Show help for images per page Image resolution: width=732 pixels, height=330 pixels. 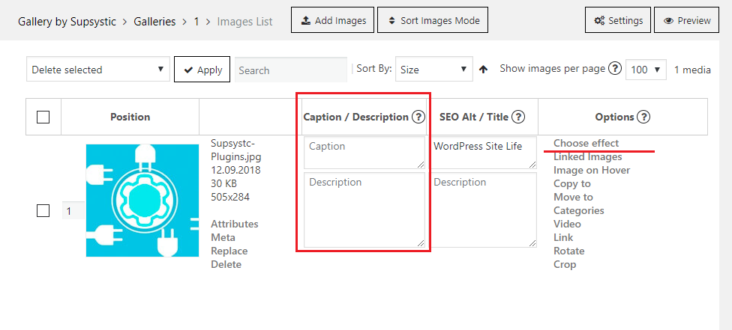tap(616, 69)
